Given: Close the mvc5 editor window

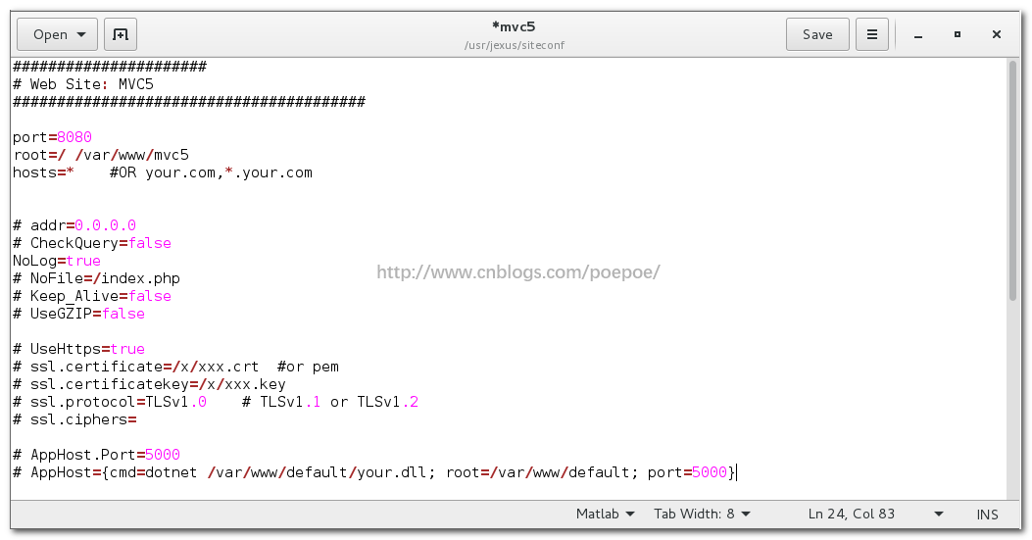Looking at the screenshot, I should [997, 34].
